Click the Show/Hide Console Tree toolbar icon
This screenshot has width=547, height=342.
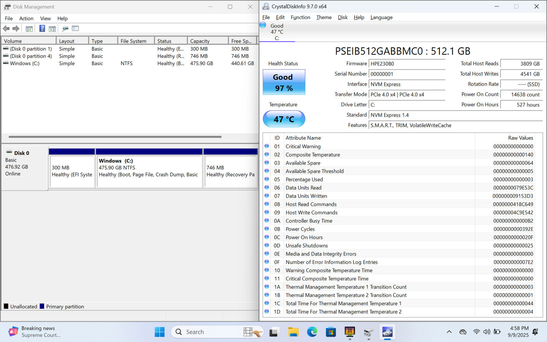click(29, 29)
